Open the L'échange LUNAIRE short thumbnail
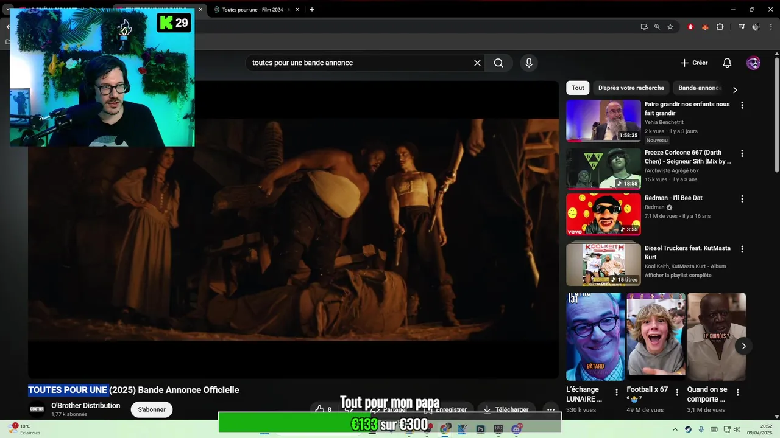Screen dimensions: 780x438 [x=595, y=336]
